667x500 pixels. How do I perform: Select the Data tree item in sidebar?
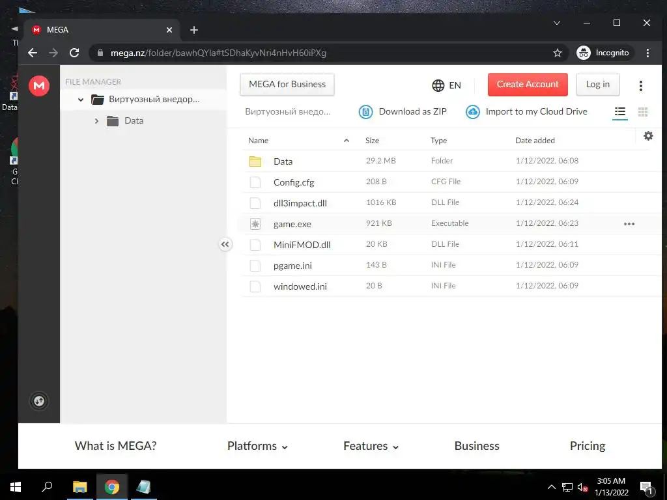134,120
